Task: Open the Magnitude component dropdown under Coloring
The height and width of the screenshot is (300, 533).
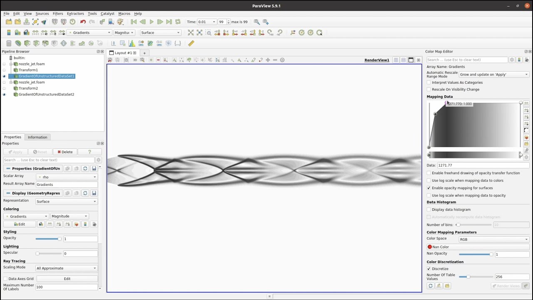Action: coord(69,216)
